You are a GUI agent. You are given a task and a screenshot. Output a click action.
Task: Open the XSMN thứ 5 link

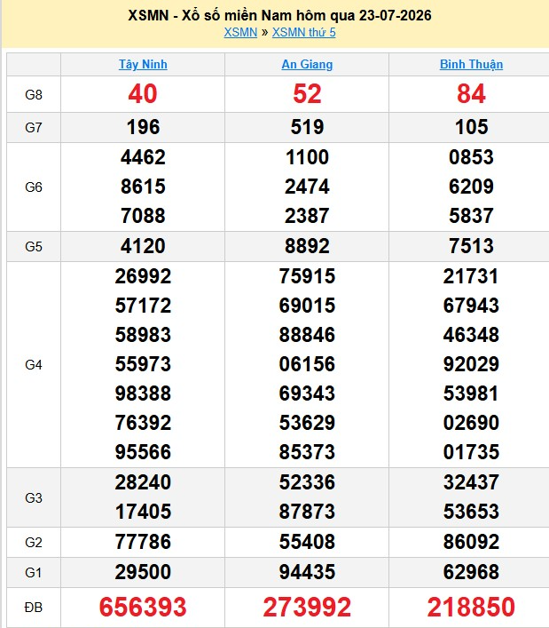304,32
